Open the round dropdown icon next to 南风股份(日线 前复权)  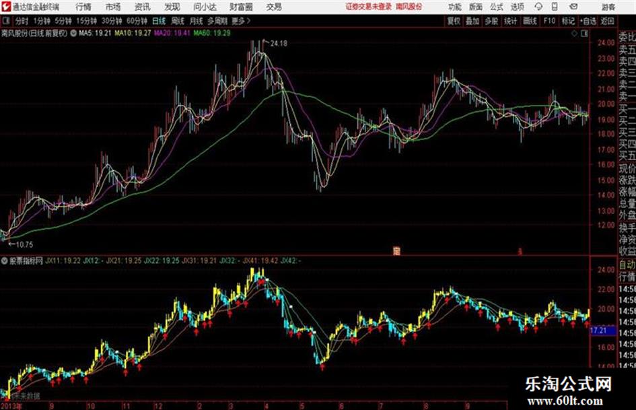[x=73, y=33]
